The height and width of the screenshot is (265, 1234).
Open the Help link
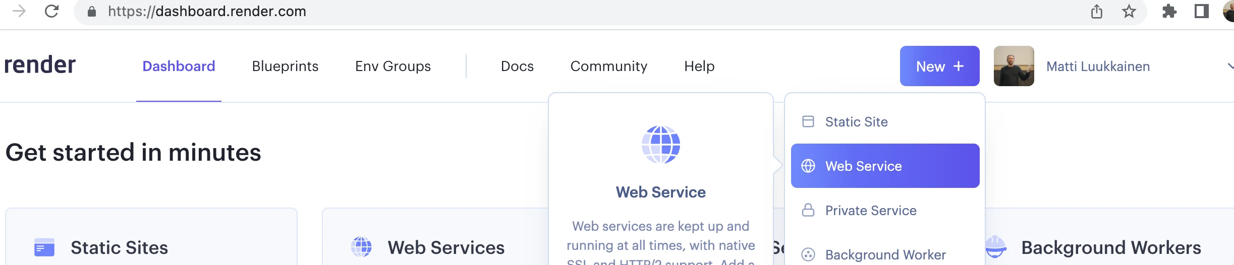699,66
